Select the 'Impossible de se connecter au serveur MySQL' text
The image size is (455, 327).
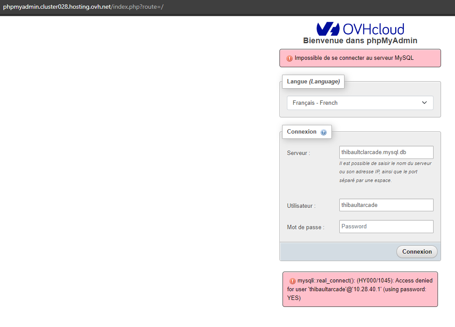click(x=354, y=58)
